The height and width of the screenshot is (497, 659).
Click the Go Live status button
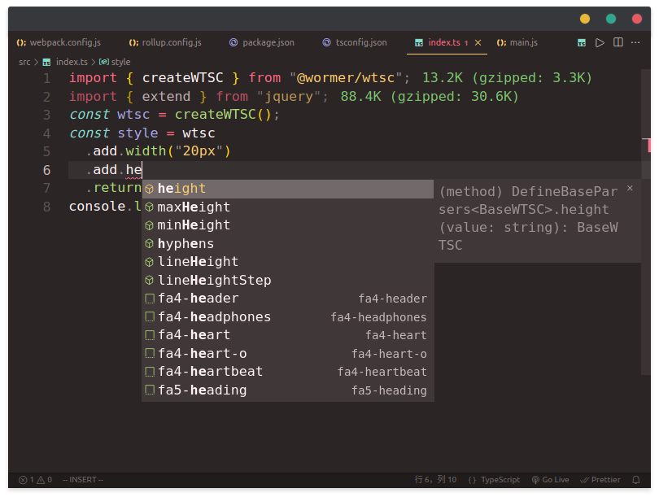[551, 480]
